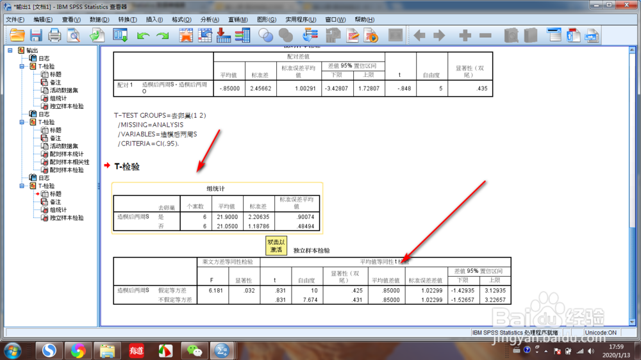Click the blue overlapping circles icon

click(x=266, y=35)
